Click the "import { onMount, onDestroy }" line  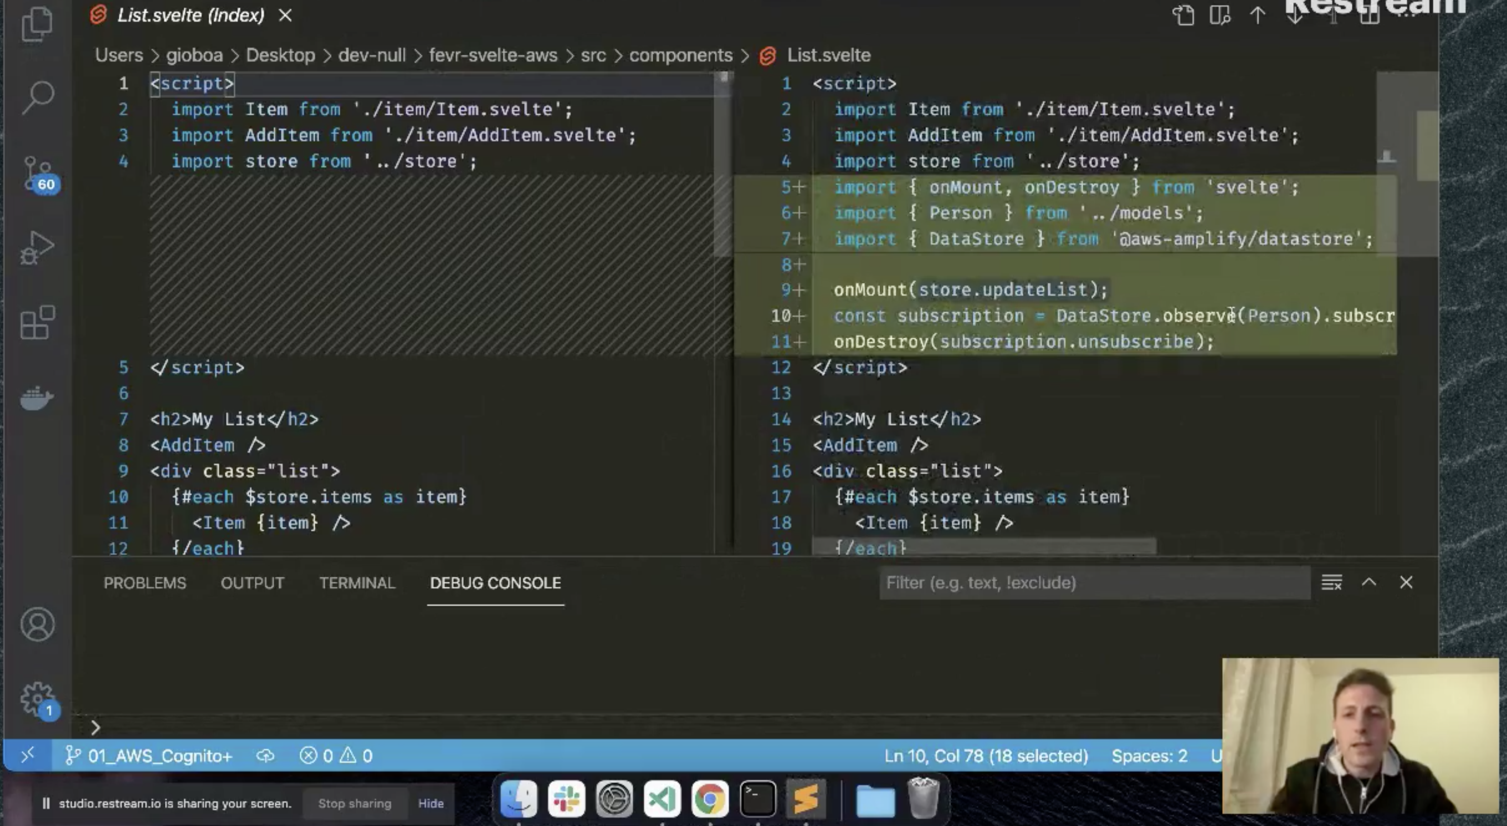(x=1066, y=187)
